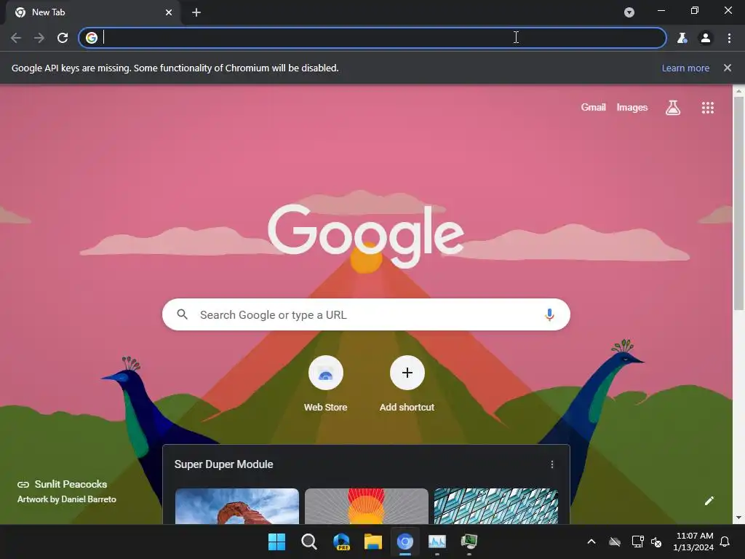Customize this page with pencil icon
The image size is (745, 559).
click(x=709, y=501)
